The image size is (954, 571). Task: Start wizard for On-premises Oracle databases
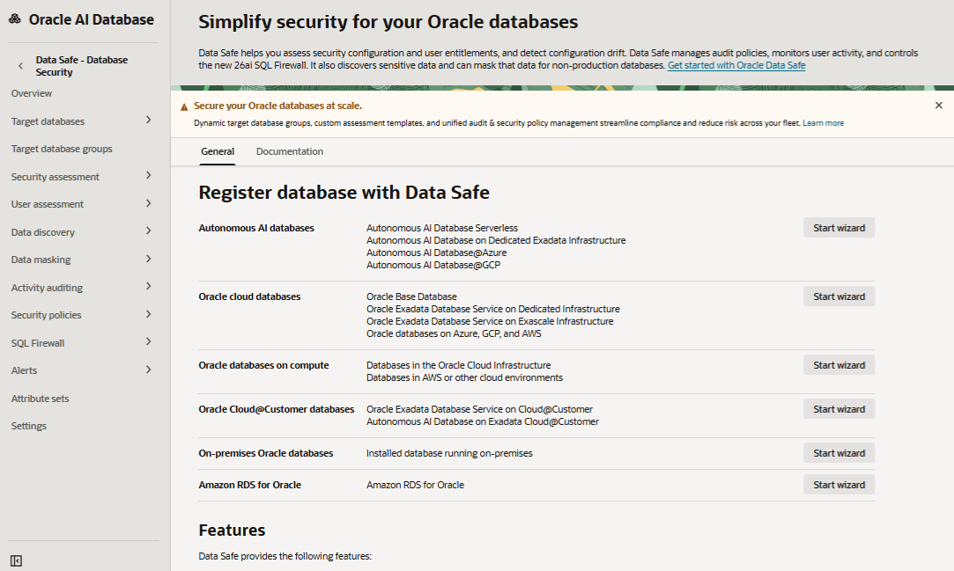(x=839, y=453)
